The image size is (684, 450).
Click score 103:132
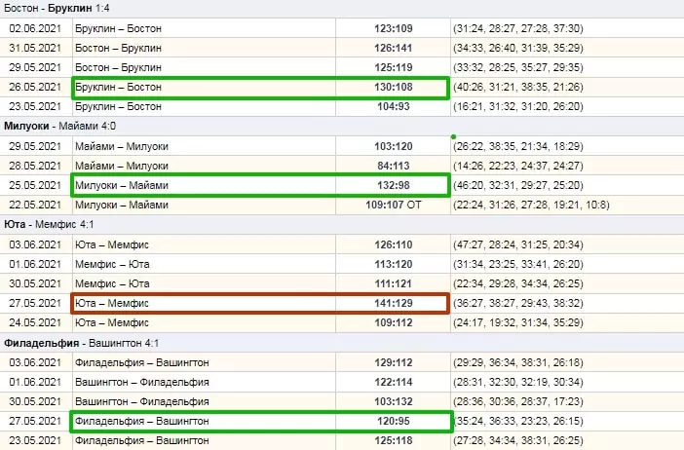point(393,401)
